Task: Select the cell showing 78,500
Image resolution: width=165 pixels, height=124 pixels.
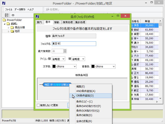Action: pos(147,43)
